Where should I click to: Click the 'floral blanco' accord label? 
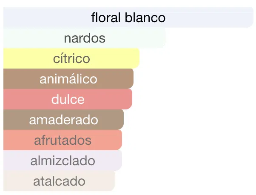(x=128, y=18)
